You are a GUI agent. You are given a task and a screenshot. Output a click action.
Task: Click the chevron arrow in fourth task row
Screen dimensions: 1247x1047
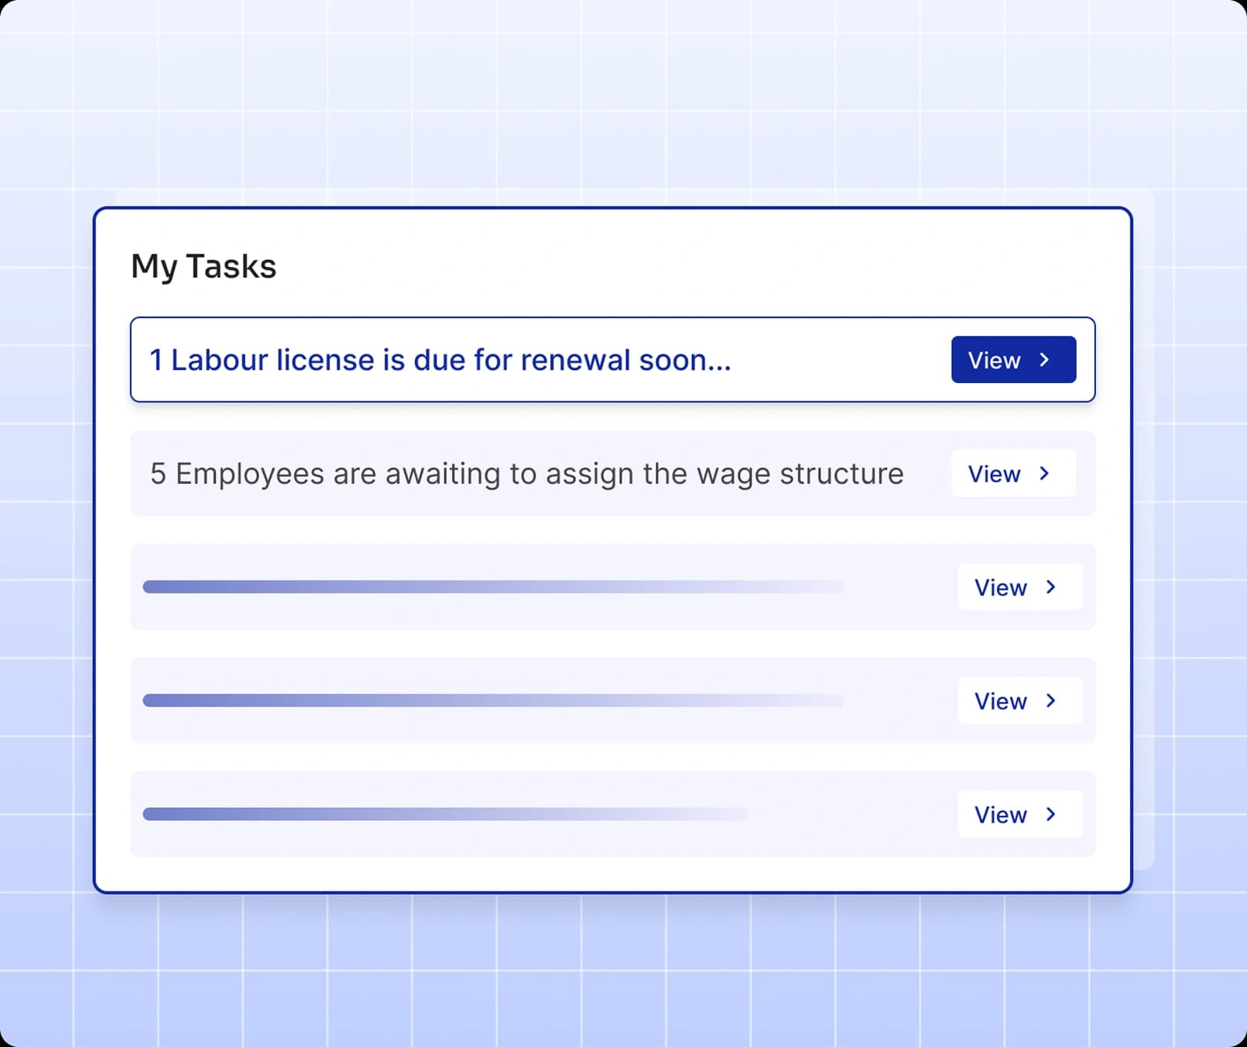pyautogui.click(x=1050, y=701)
